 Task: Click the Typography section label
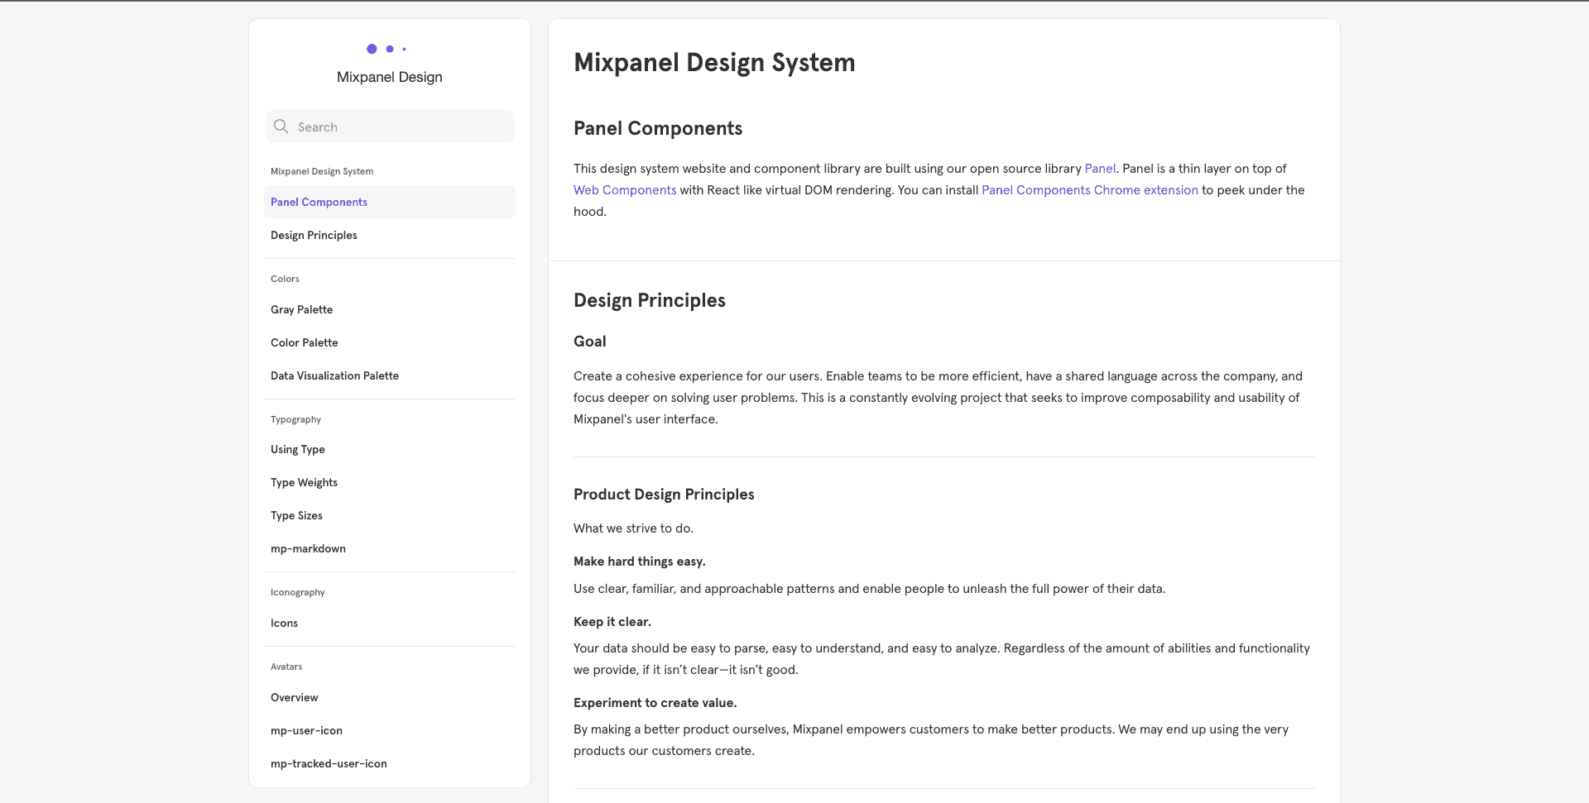(295, 419)
